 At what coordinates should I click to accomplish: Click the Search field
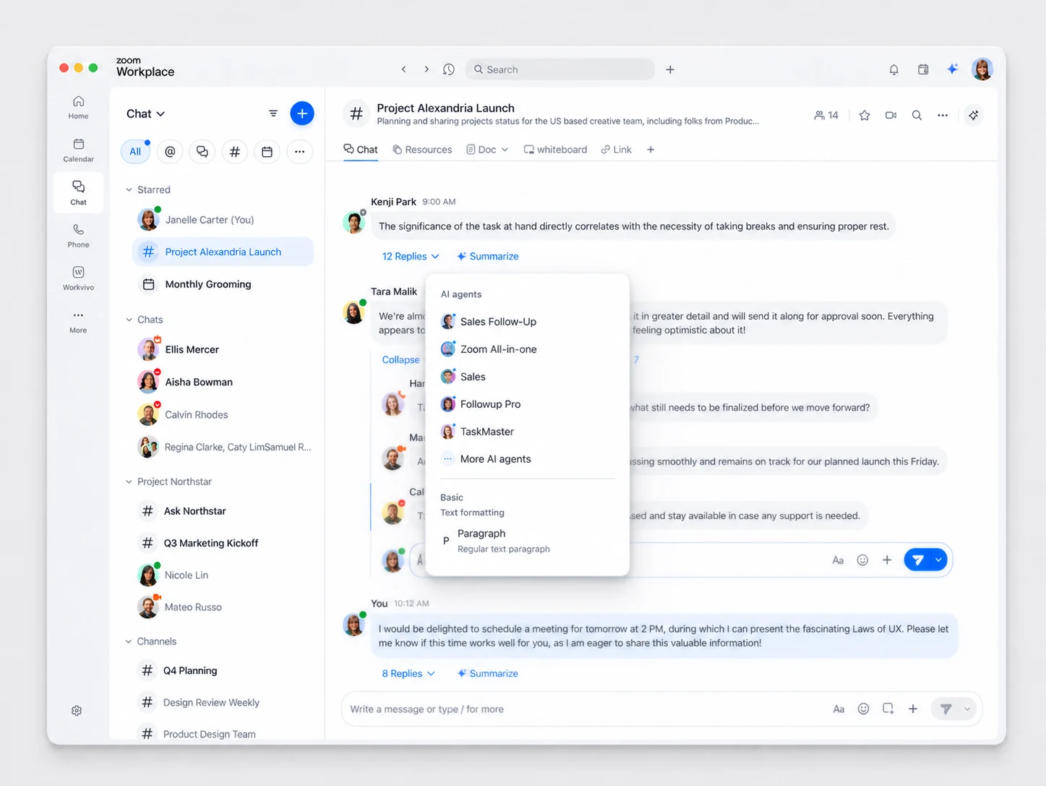coord(560,69)
